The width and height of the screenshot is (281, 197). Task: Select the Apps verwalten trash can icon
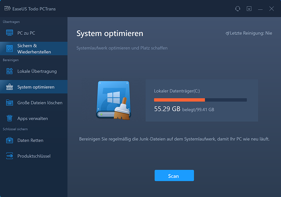[10, 118]
